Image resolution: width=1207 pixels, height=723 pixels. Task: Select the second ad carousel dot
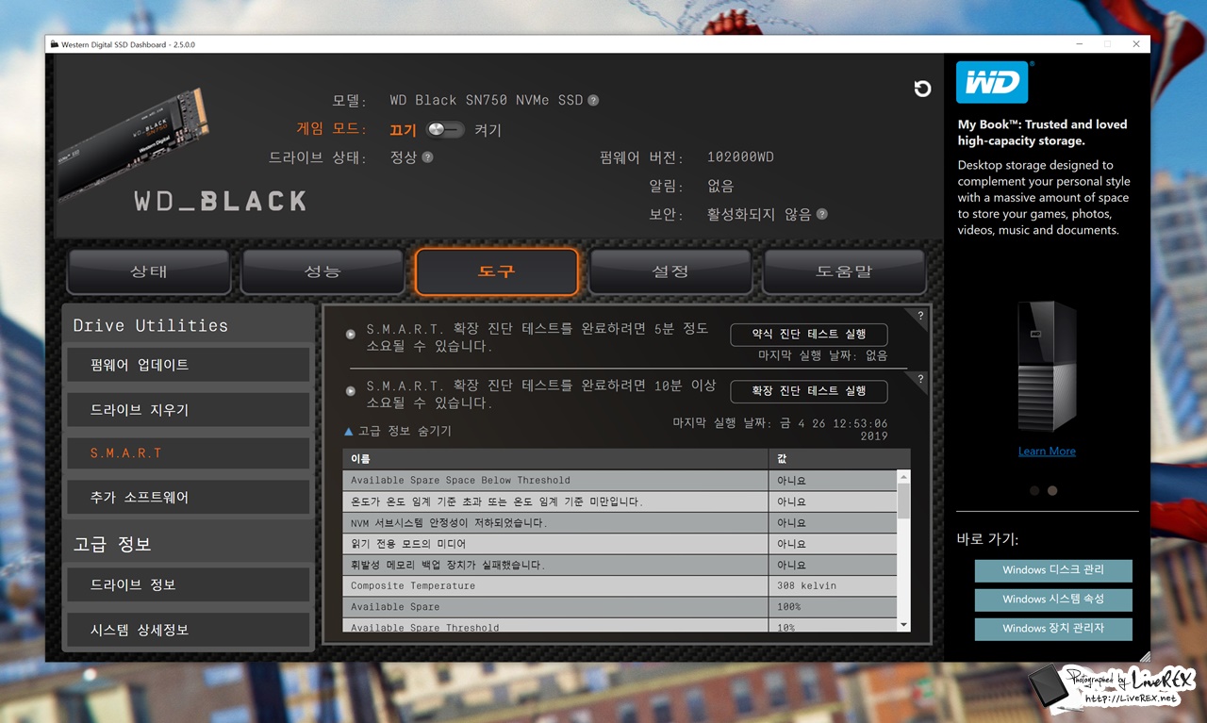pos(1052,490)
